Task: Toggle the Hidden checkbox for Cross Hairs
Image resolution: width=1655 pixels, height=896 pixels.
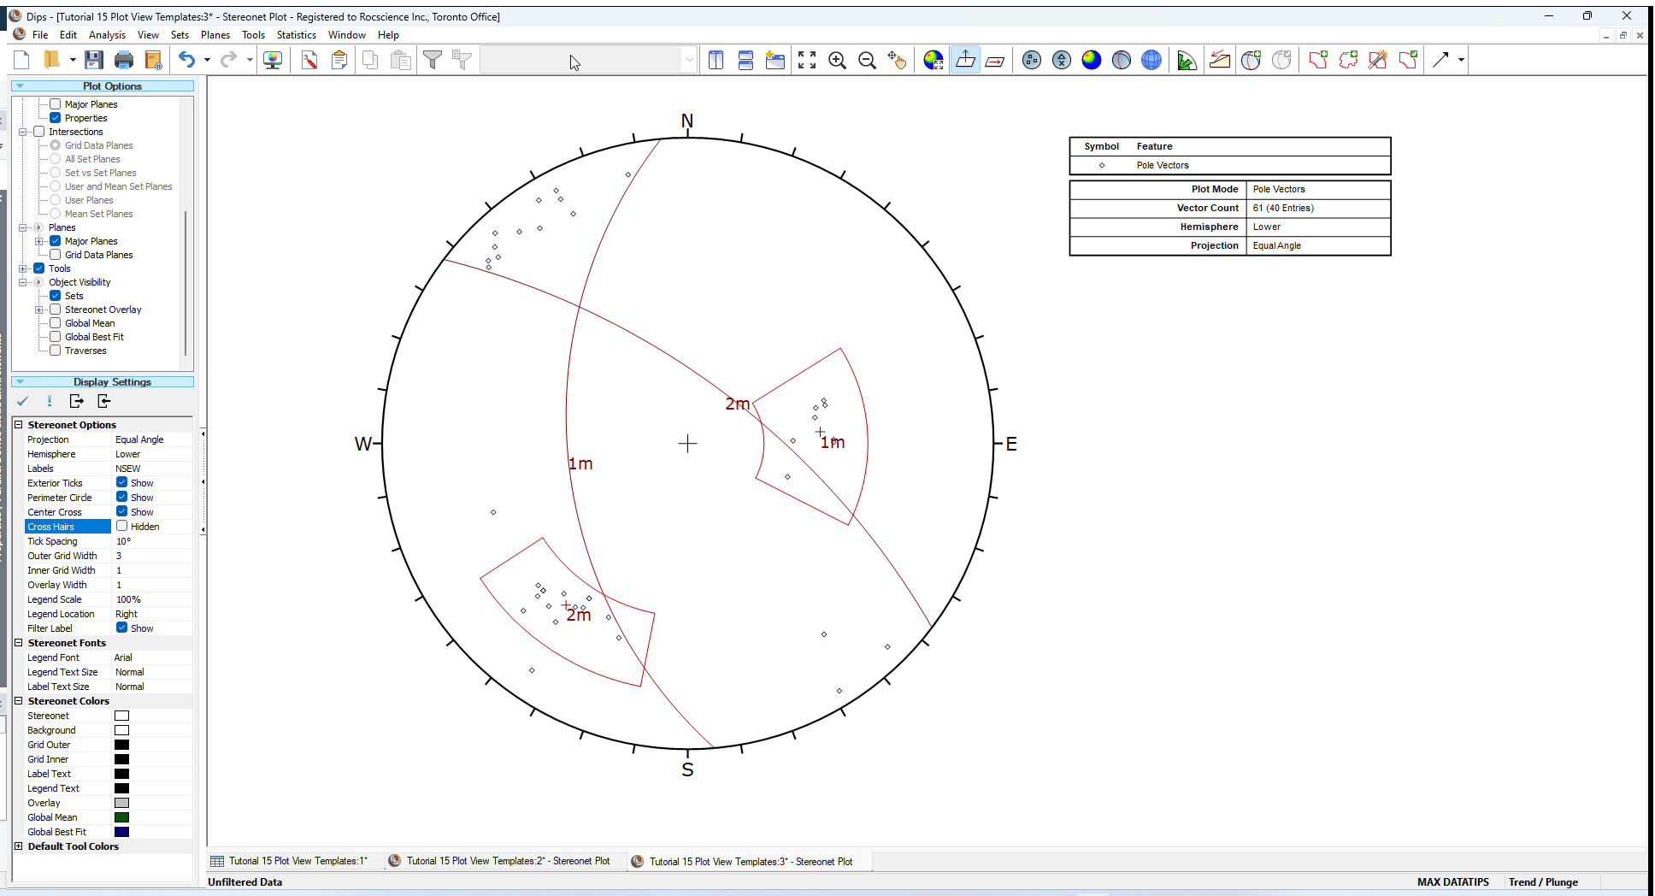Action: [123, 526]
